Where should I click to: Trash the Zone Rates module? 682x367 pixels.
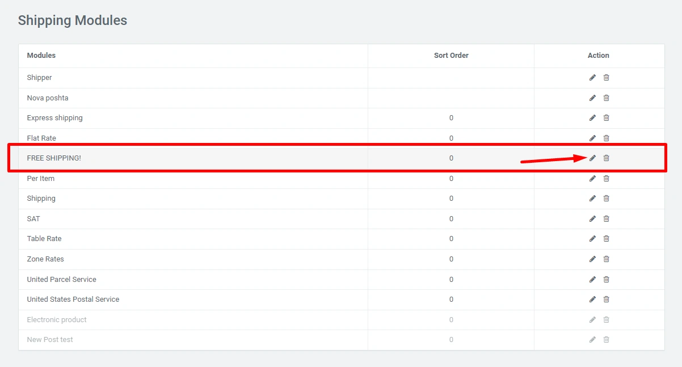[x=606, y=259]
